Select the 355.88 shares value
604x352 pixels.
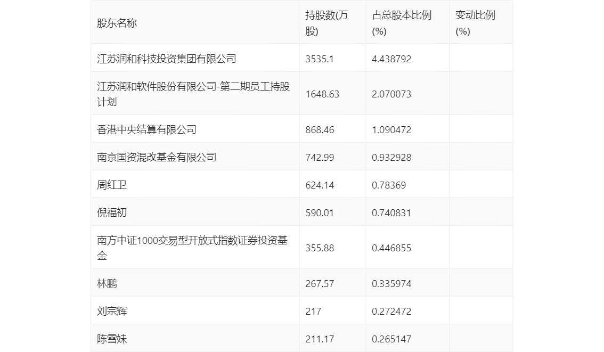click(320, 248)
